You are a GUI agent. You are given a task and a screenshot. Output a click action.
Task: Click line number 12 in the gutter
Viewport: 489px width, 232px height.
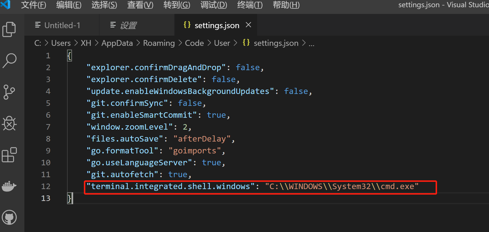tap(46, 186)
